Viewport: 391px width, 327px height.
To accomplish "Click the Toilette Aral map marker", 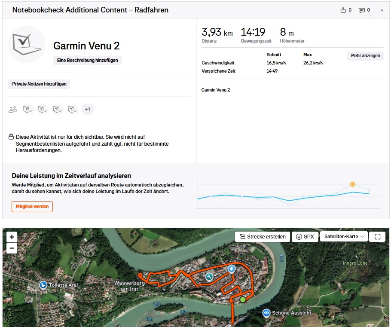I will click(43, 285).
